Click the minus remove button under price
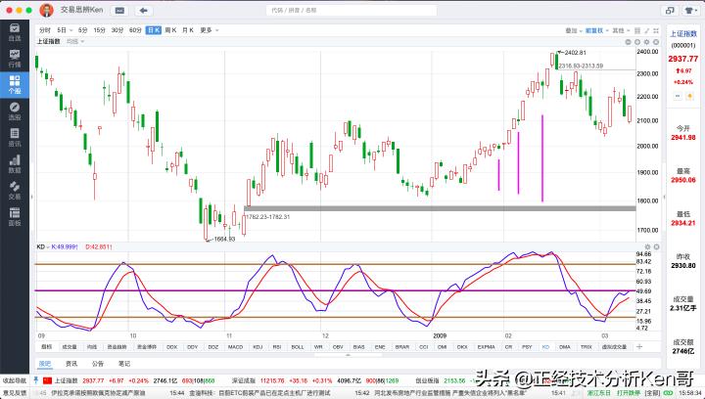705x399 pixels. (678, 96)
